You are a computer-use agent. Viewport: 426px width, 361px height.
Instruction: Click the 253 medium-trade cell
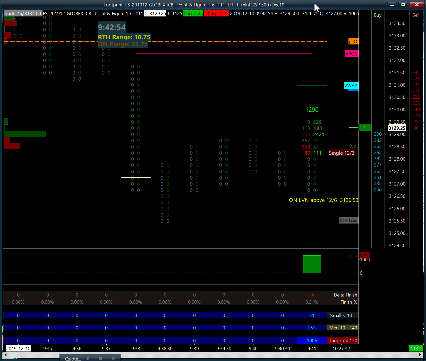pyautogui.click(x=312, y=328)
